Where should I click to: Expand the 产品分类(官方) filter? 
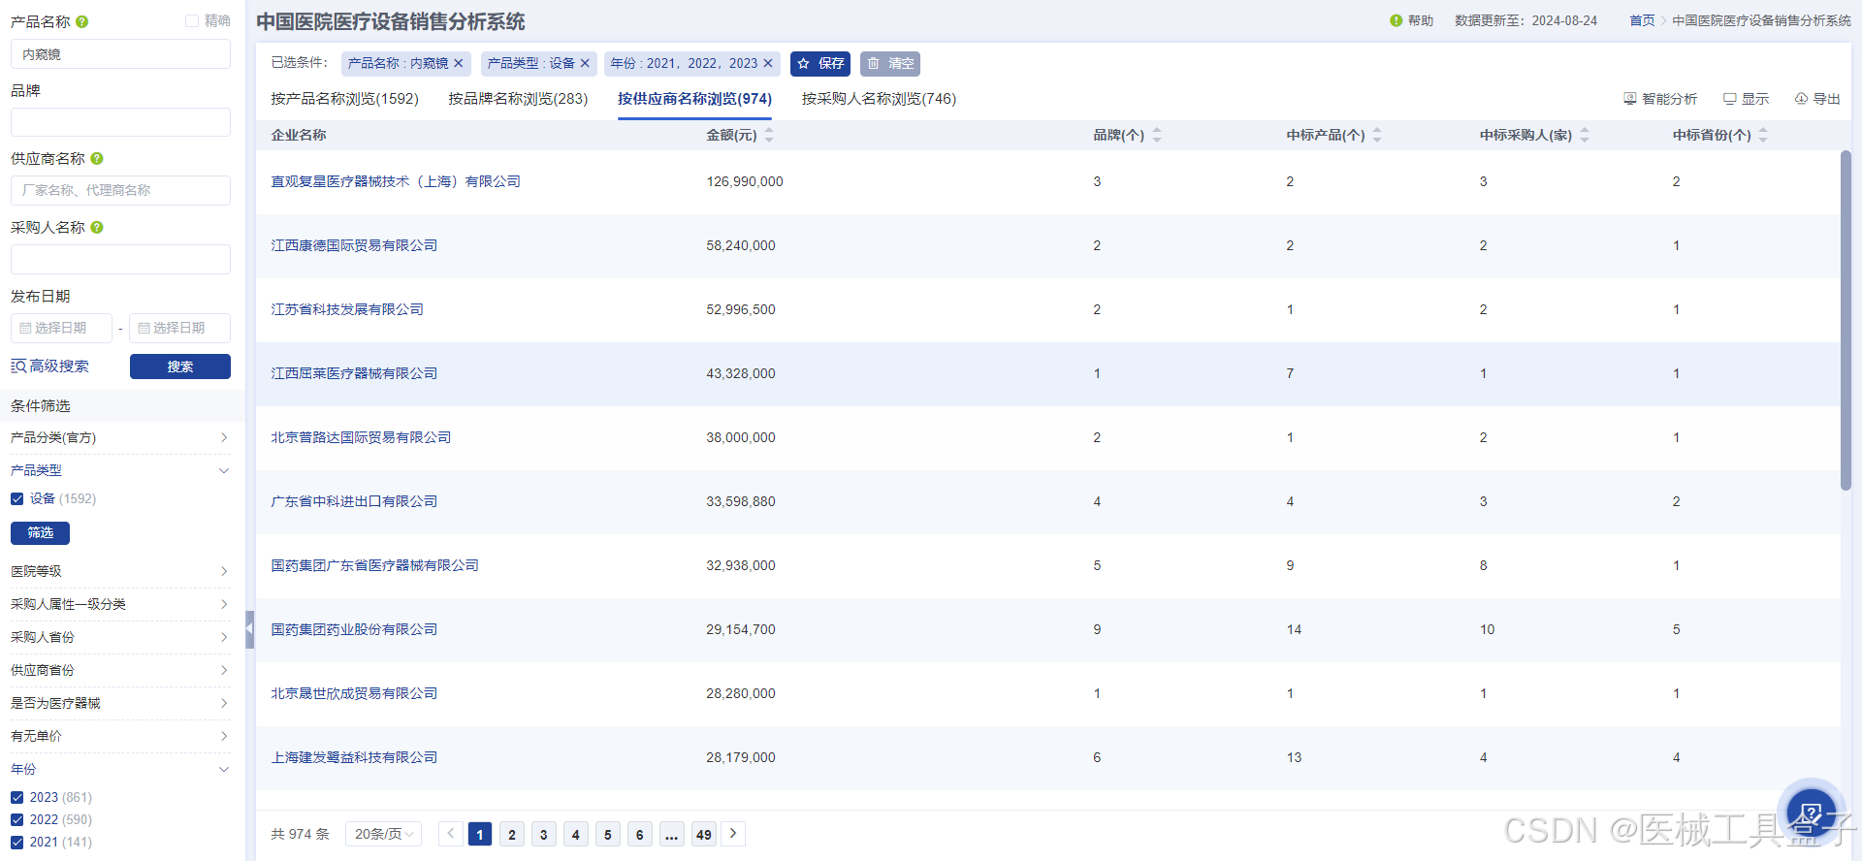(120, 437)
